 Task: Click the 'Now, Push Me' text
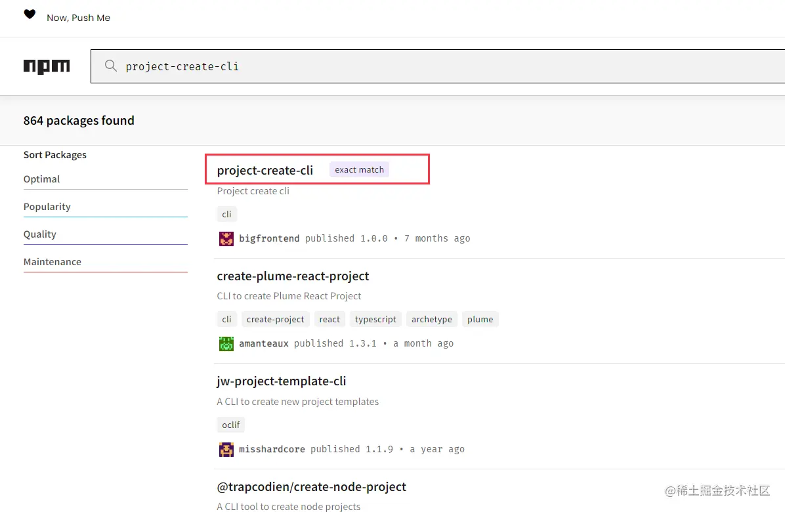[x=79, y=18]
